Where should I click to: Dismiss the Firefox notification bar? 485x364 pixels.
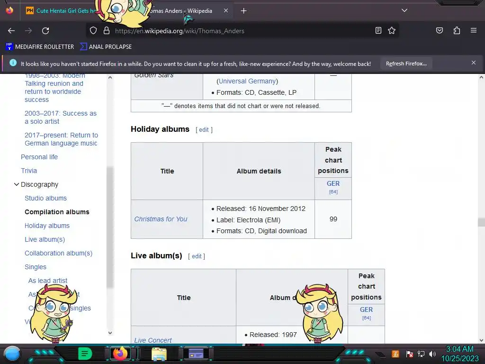tap(473, 63)
